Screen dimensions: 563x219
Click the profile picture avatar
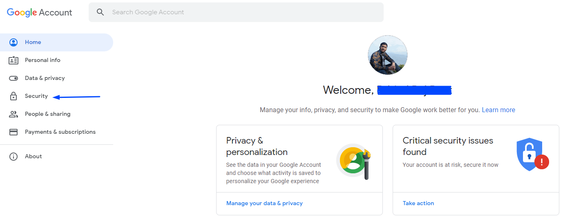(x=387, y=55)
